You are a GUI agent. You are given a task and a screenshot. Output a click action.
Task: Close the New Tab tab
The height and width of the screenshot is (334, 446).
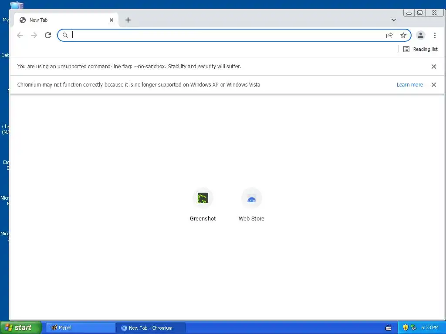pos(111,20)
